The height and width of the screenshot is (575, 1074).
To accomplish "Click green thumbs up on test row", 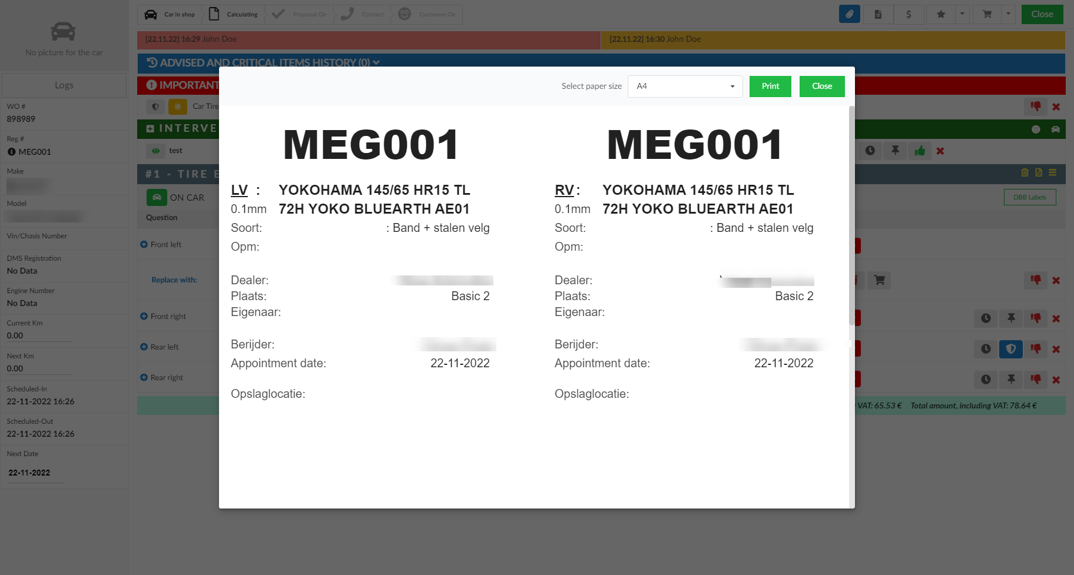I will click(919, 151).
